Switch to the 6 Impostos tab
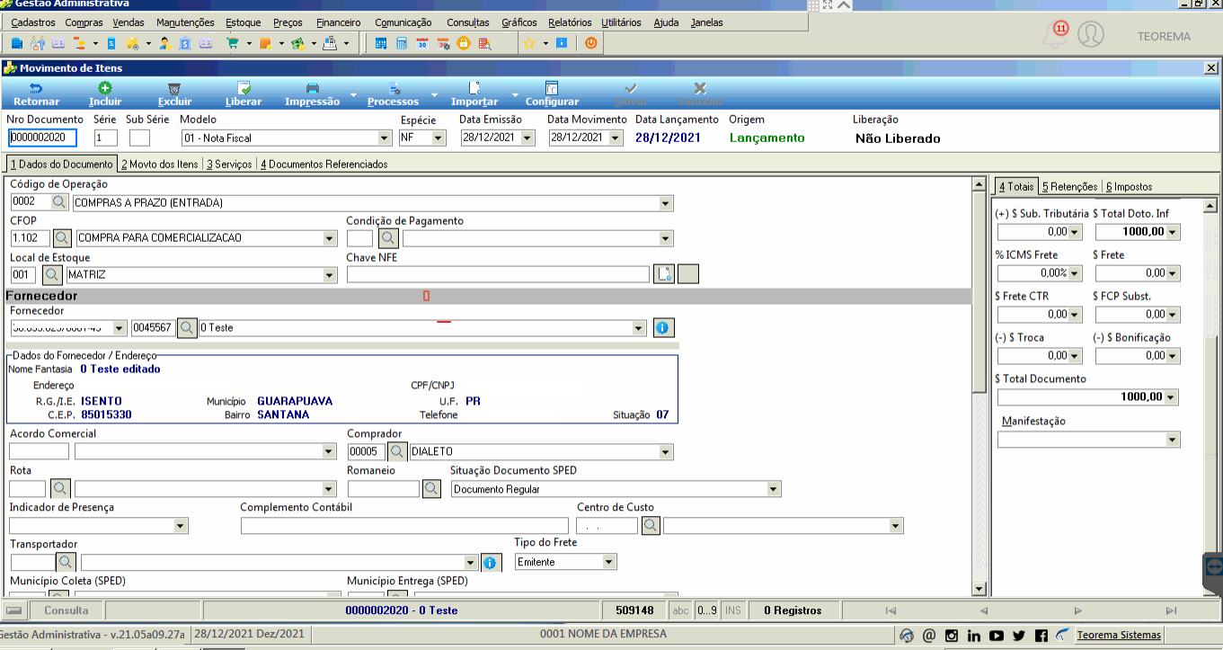The width and height of the screenshot is (1223, 650). click(x=1130, y=187)
